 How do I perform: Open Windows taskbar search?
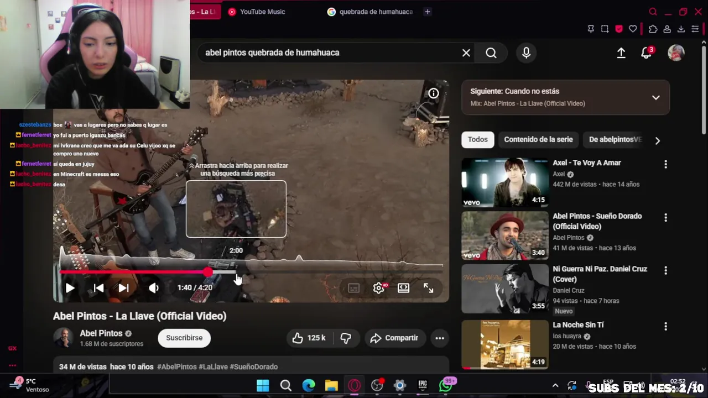tap(285, 385)
